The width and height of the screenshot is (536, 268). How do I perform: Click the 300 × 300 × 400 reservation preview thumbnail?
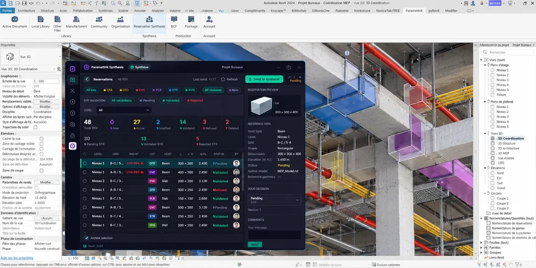274,105
